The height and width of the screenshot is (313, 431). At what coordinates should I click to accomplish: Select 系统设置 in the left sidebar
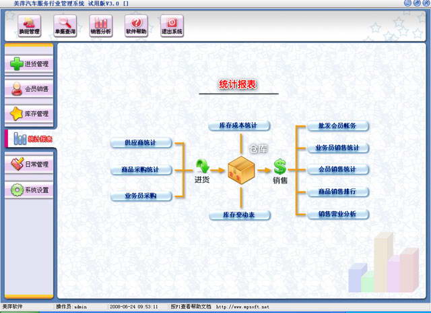(x=29, y=190)
